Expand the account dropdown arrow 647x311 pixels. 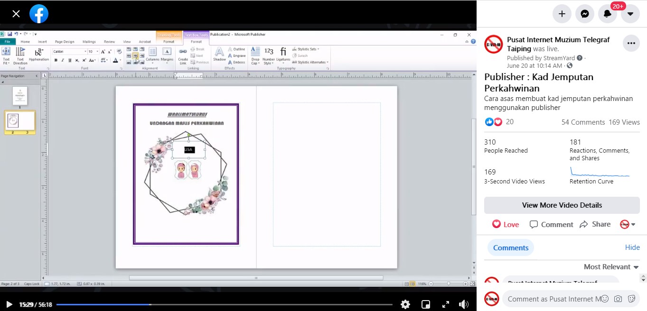point(630,14)
